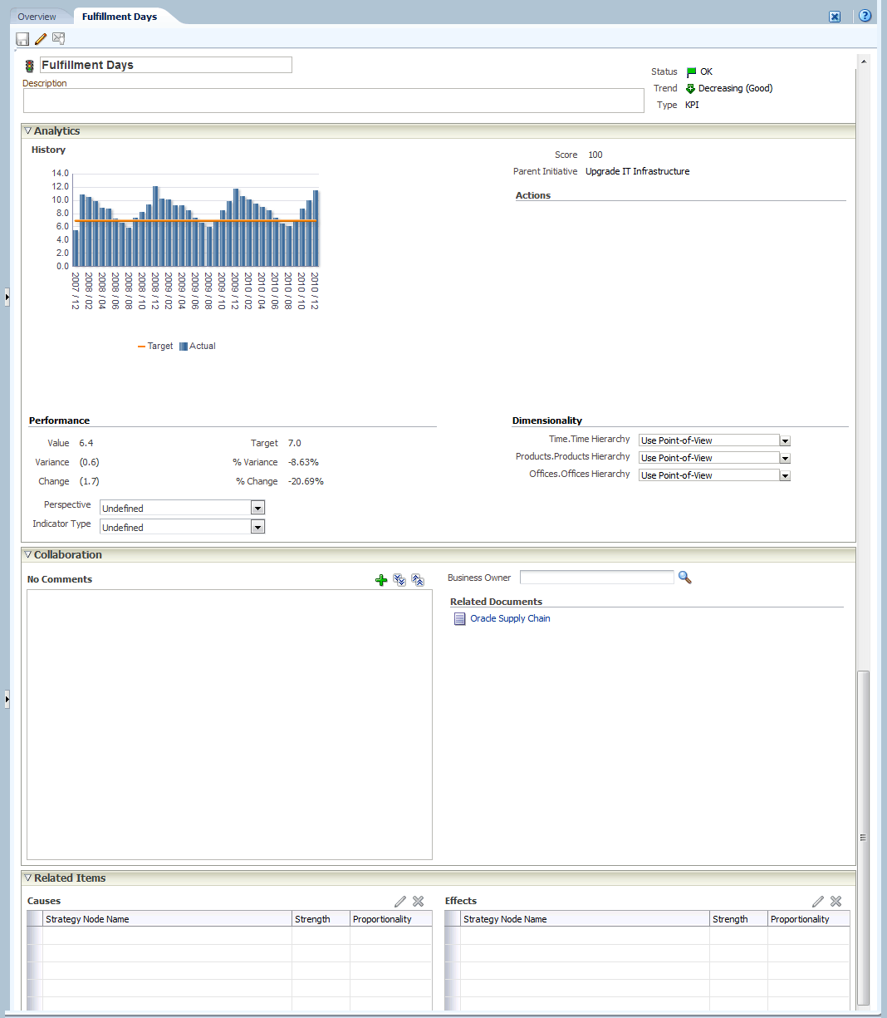This screenshot has width=887, height=1018.
Task: Edit Causes with the pencil icon
Action: pos(400,902)
